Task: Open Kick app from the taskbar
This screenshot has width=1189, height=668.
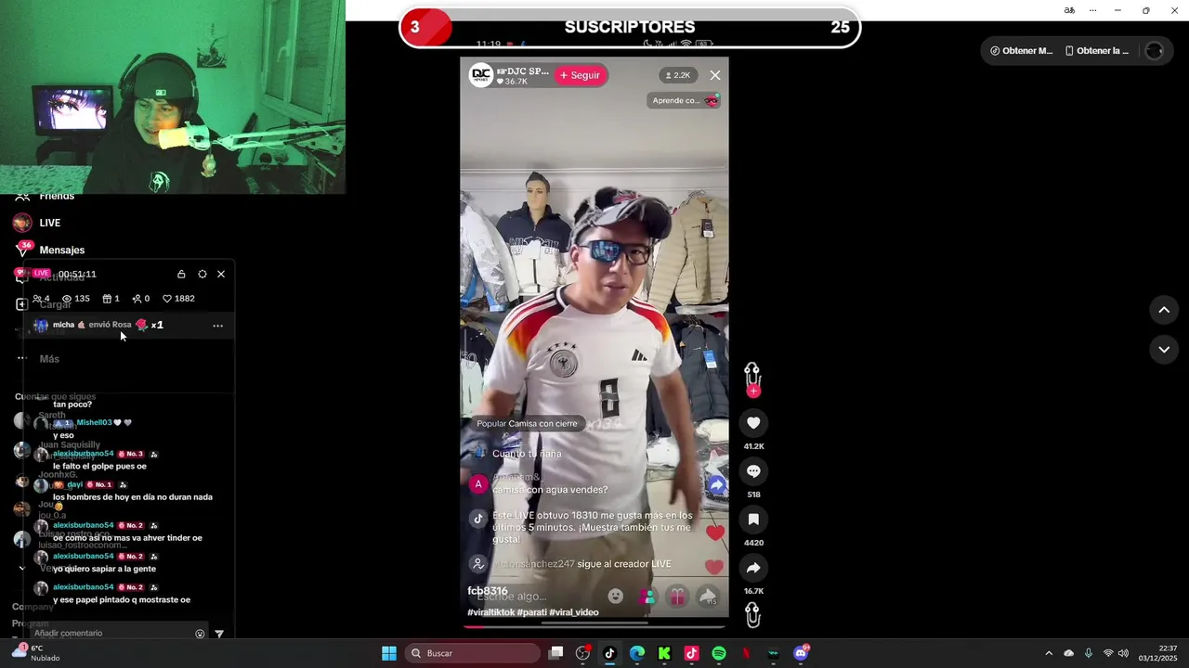Action: click(664, 653)
